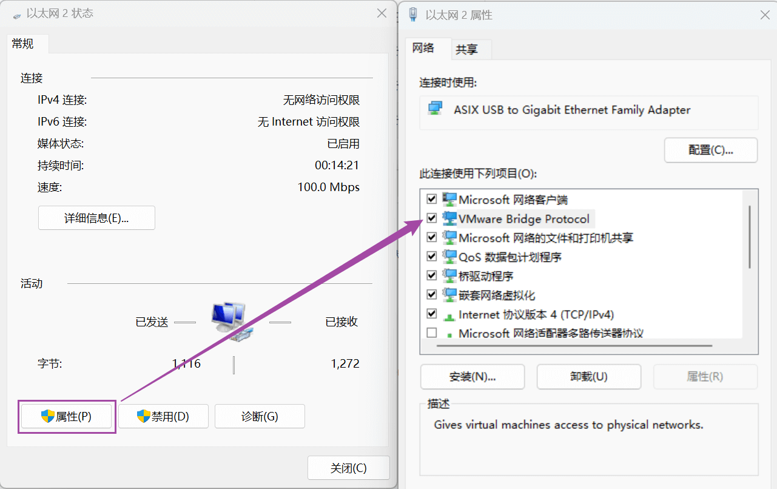The width and height of the screenshot is (777, 489).
Task: Click the Internet 协议版本 4 protocol icon
Action: [449, 315]
